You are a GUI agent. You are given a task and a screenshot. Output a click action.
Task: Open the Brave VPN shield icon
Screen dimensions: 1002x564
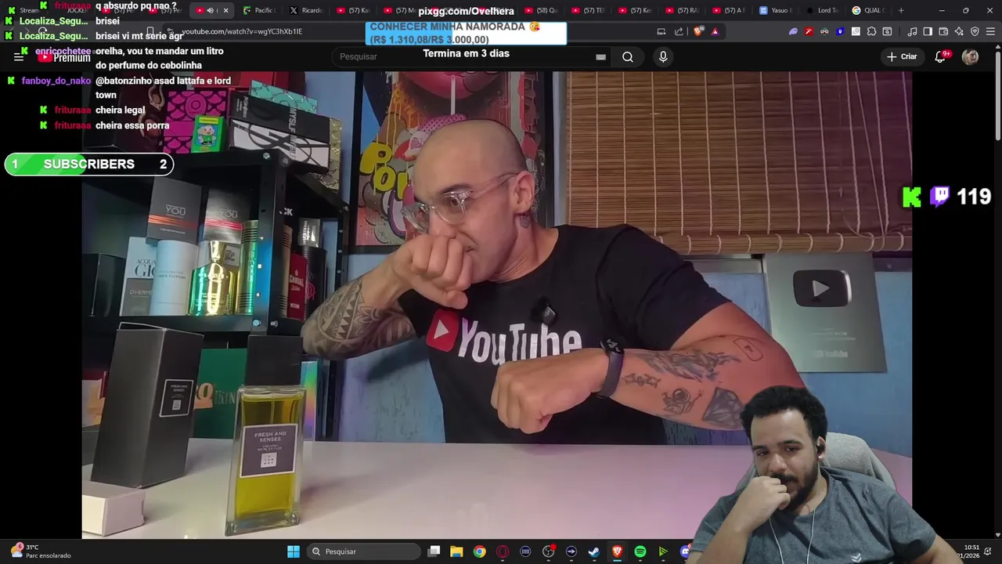tap(975, 31)
